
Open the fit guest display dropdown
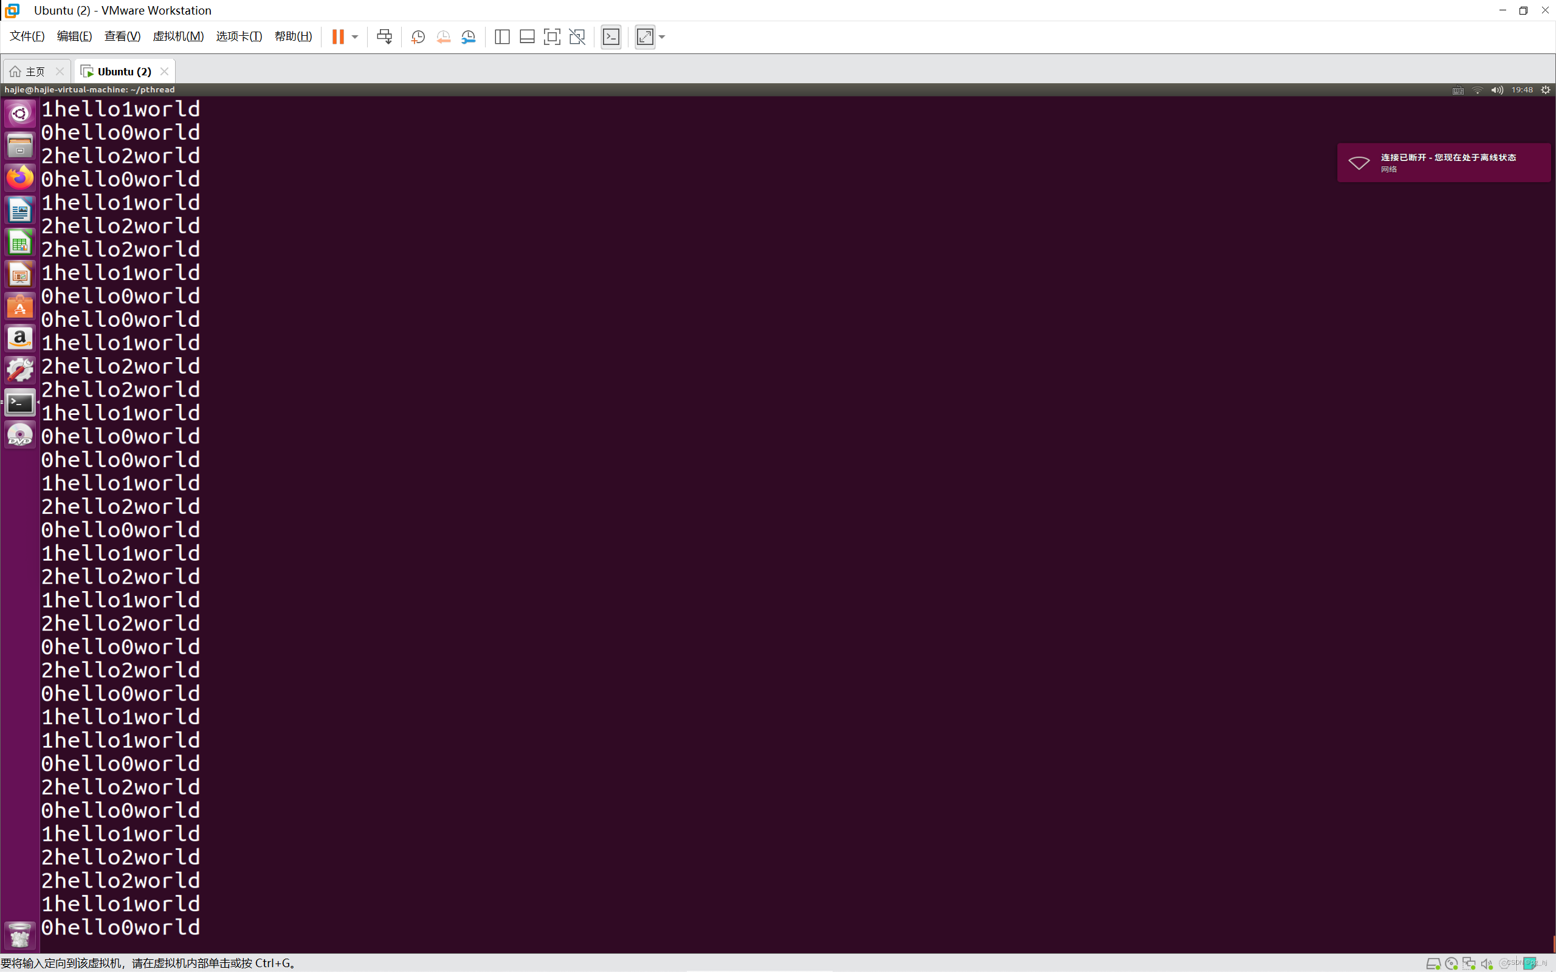click(662, 36)
